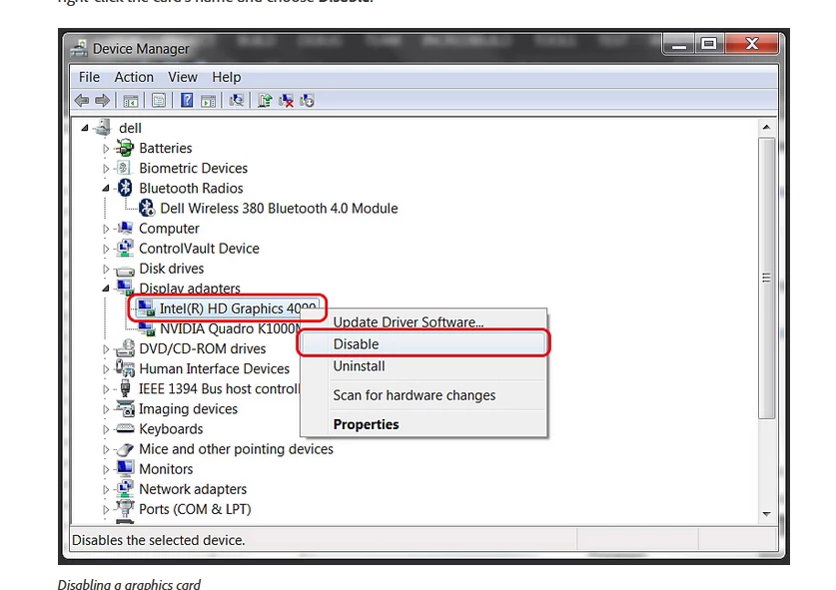Expand the Keyboards node
Screen dimensions: 836x590
106,429
